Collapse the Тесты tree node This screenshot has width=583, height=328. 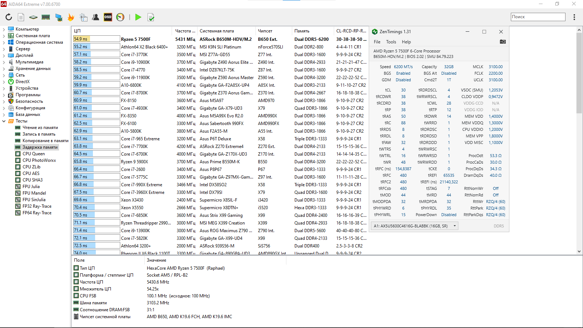tap(4, 121)
